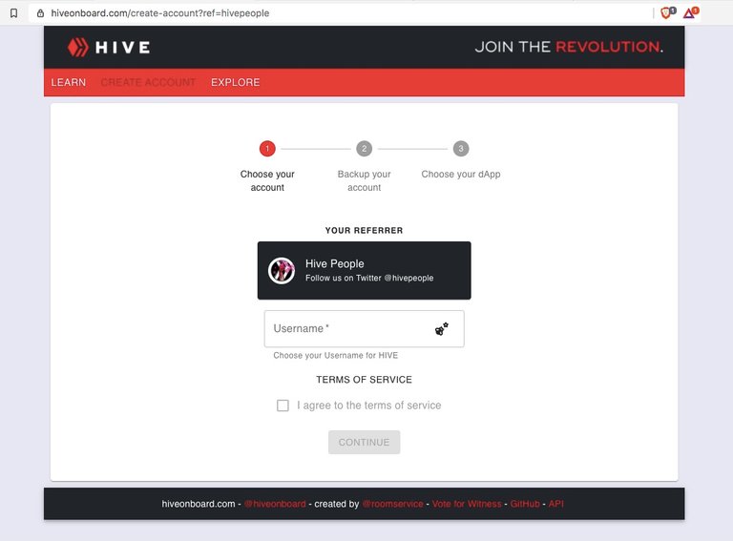Open the CREATE ACCOUNT menu item
Viewport: 733px width, 541px height.
coord(148,82)
